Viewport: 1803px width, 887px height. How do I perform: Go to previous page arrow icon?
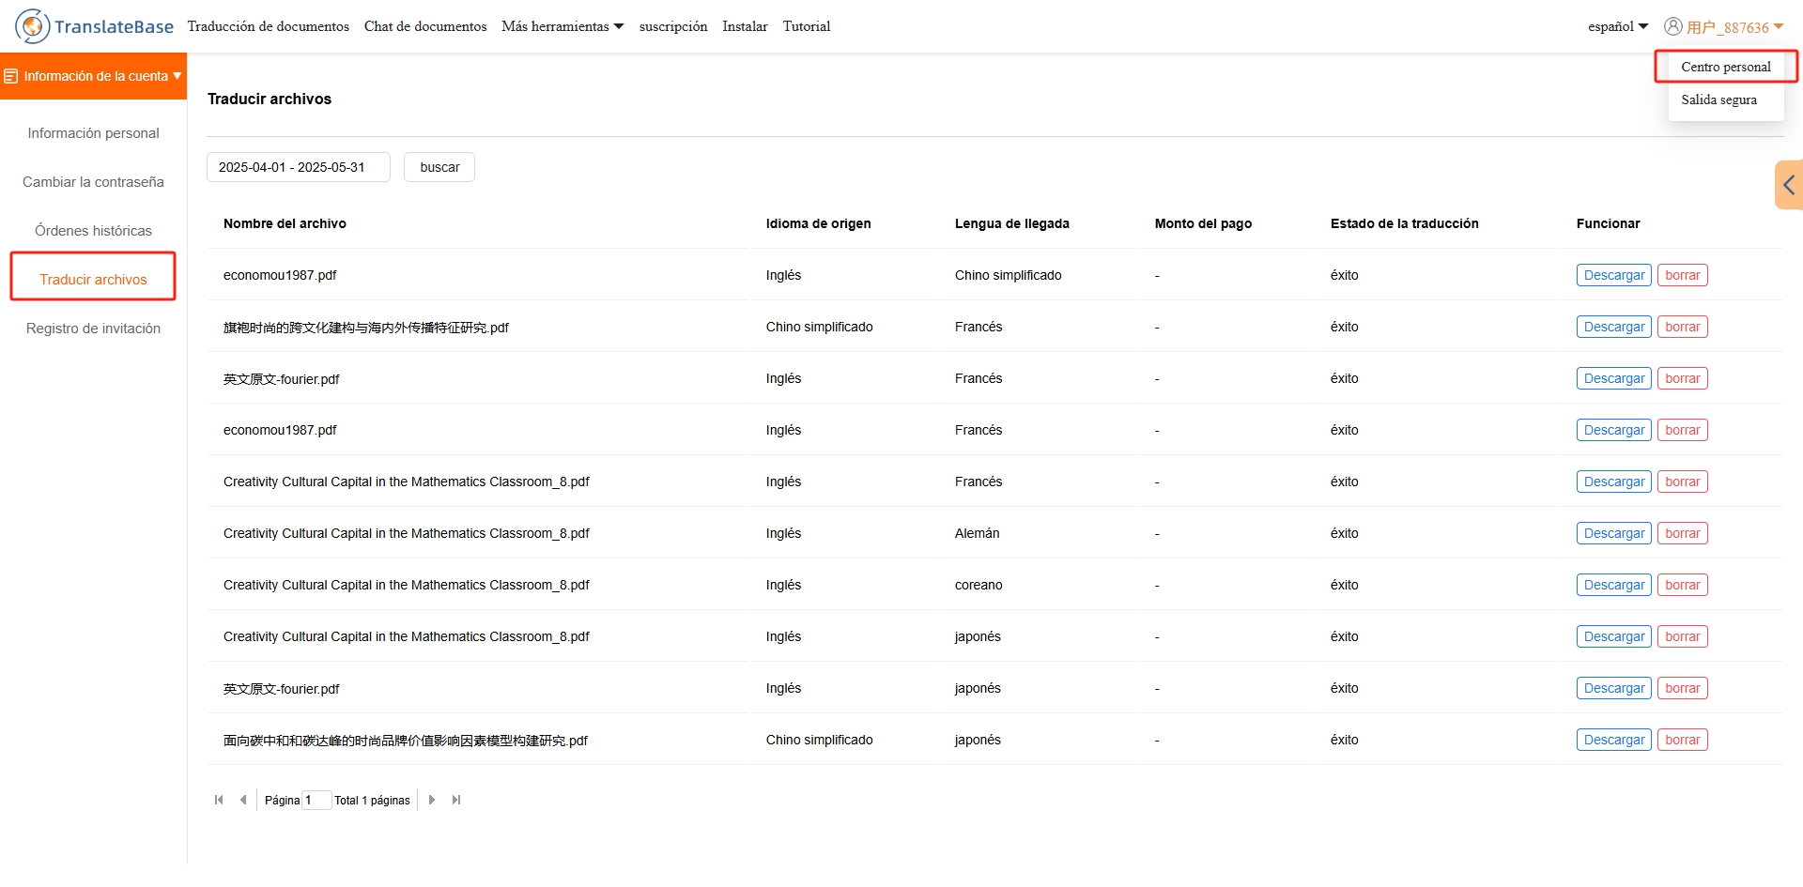point(243,800)
